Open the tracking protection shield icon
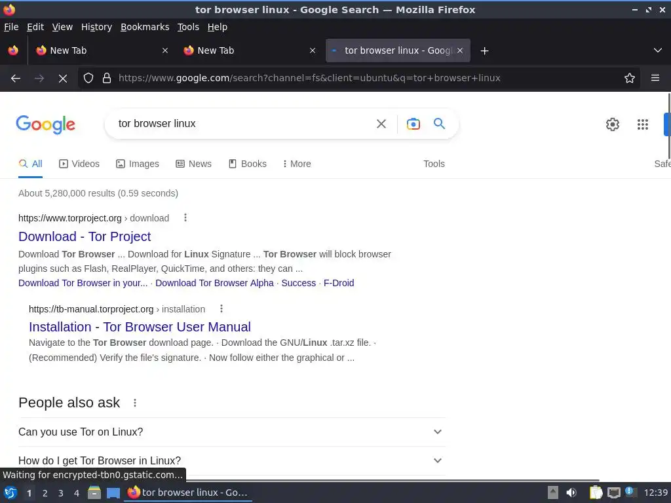 [x=88, y=79]
